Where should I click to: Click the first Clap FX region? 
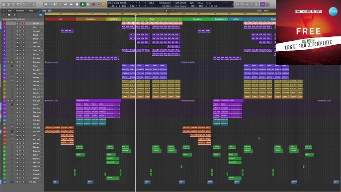point(80,147)
